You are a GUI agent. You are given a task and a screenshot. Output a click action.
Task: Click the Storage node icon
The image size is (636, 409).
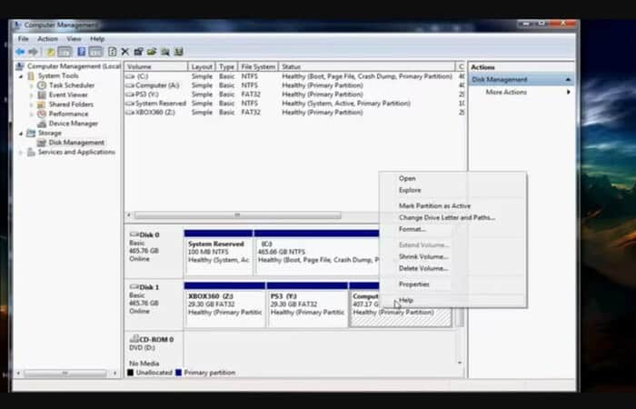[x=31, y=133]
